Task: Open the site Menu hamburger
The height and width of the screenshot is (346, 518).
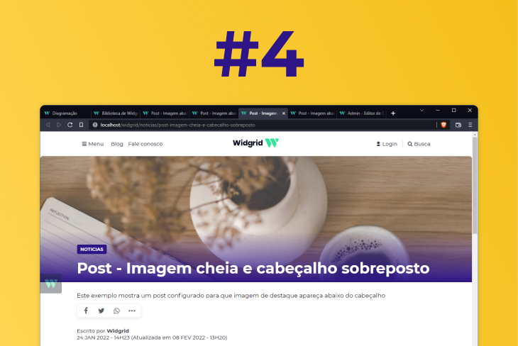Action: pyautogui.click(x=93, y=144)
